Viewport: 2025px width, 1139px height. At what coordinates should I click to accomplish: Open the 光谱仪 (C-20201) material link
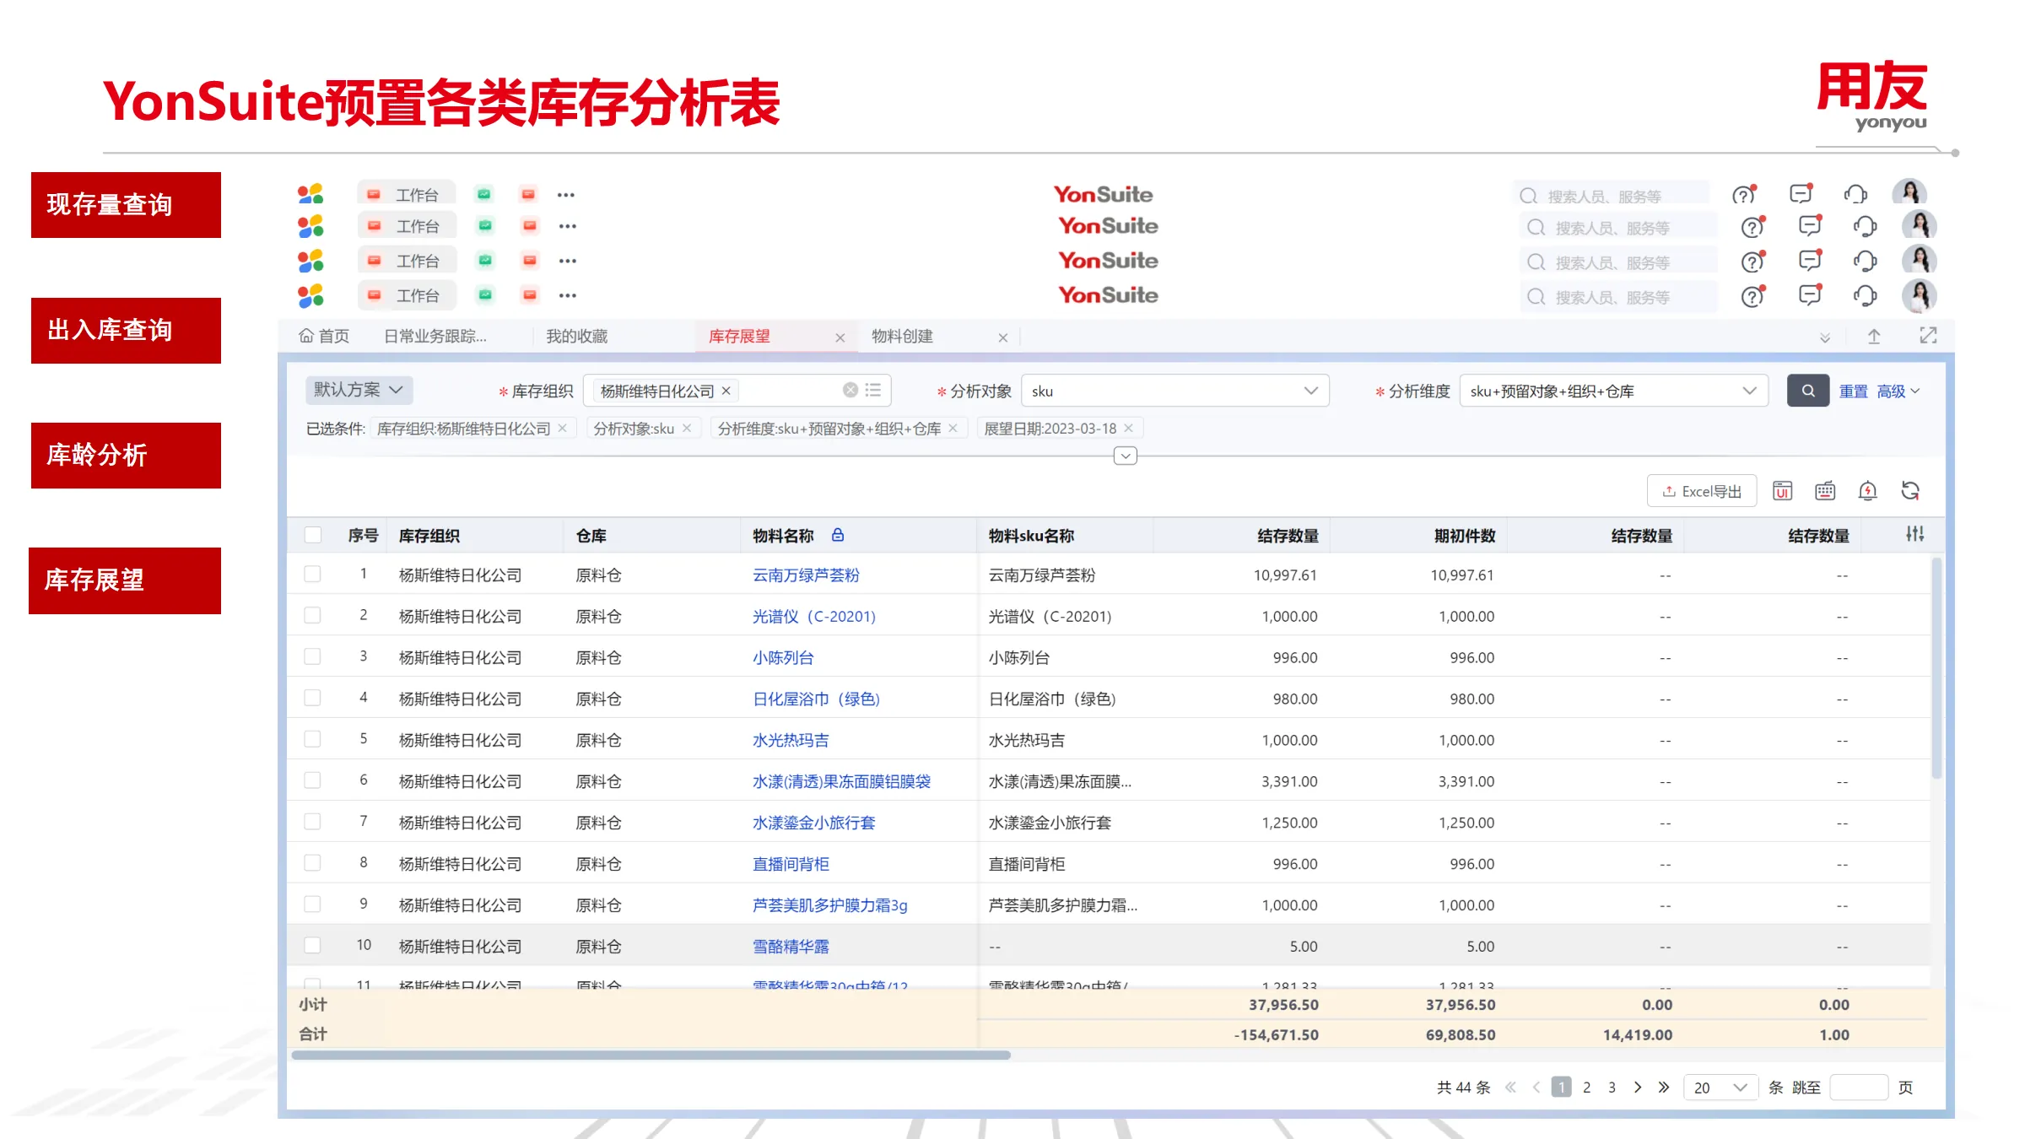pyautogui.click(x=814, y=617)
